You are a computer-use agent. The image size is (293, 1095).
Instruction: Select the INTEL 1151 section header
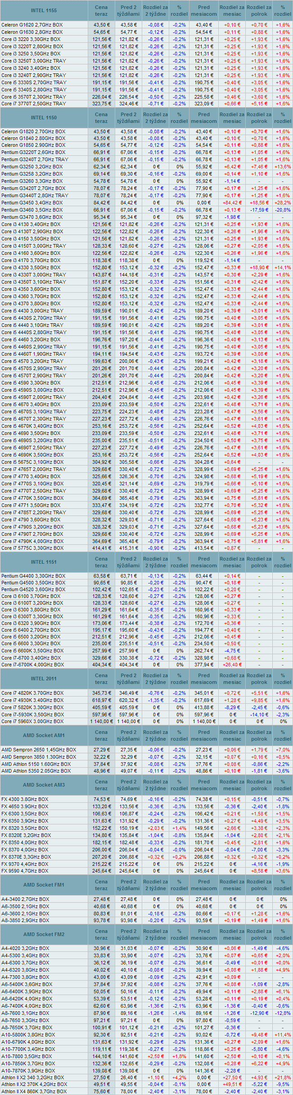44,562
